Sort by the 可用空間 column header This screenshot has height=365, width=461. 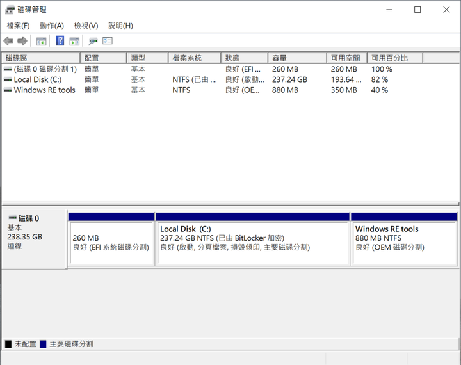pos(347,58)
